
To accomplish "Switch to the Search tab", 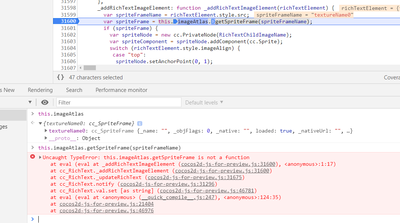I will point(74,90).
